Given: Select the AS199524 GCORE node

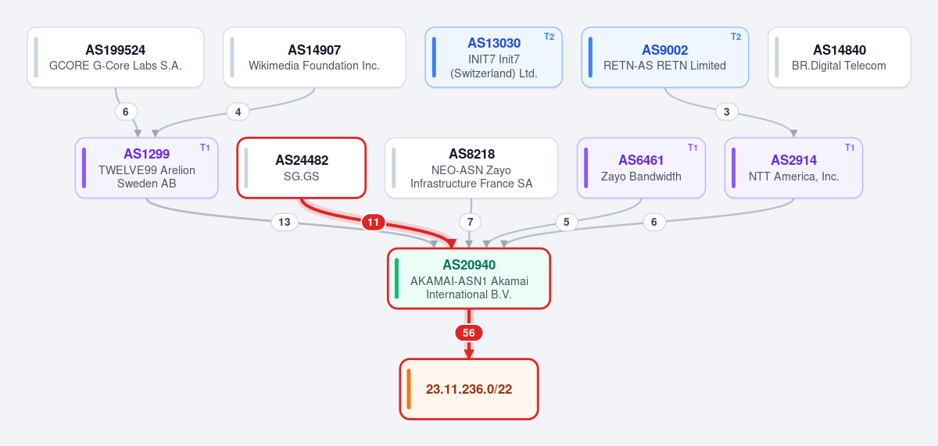Looking at the screenshot, I should (116, 57).
